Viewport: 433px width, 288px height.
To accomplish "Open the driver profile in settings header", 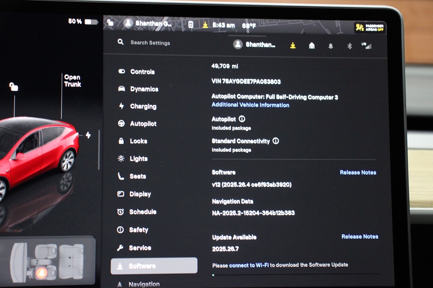I will pos(255,45).
